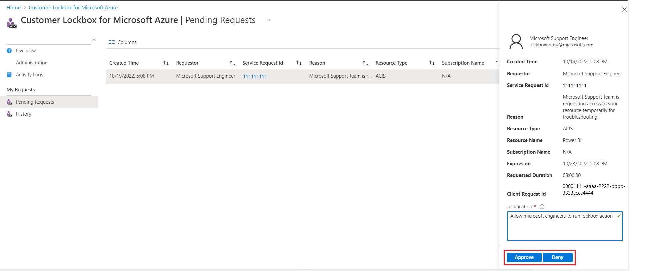This screenshot has width=656, height=271.
Task: Click the ACIS resource type table cell
Action: pyautogui.click(x=381, y=76)
